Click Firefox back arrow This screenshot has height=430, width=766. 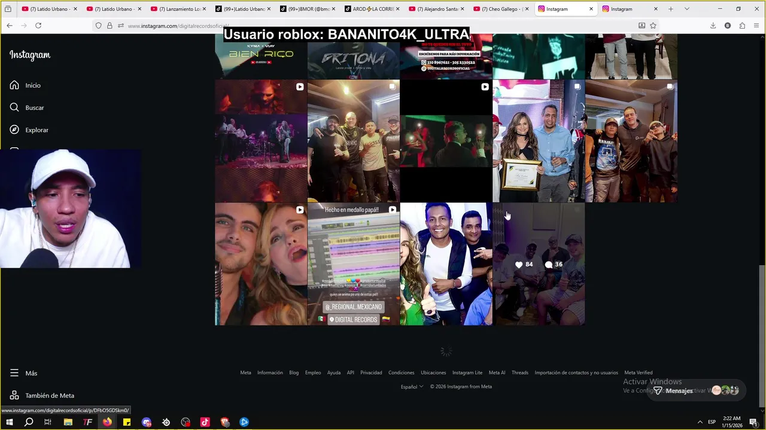click(x=9, y=26)
